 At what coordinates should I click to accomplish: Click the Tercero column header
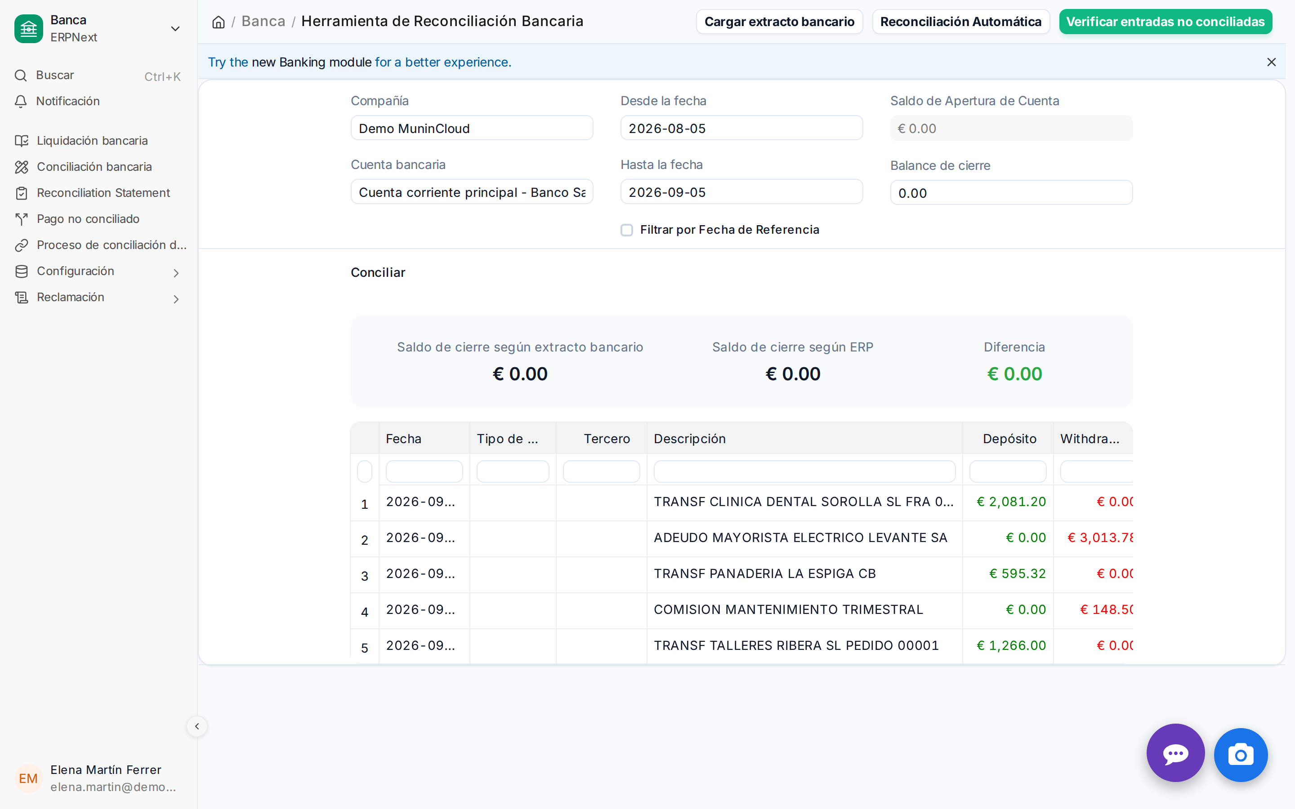point(602,439)
